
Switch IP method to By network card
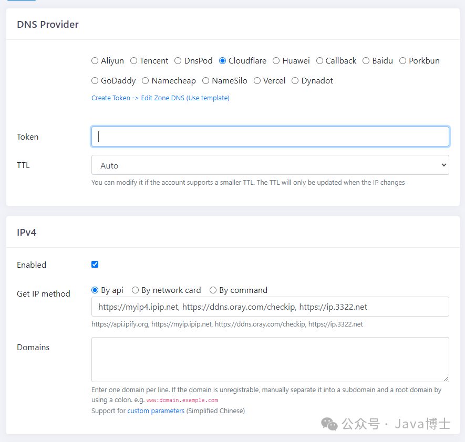(x=136, y=290)
